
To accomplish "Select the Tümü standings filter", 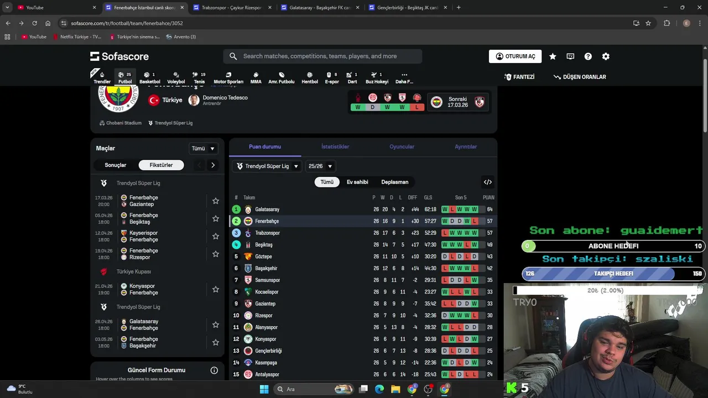I will point(327,182).
